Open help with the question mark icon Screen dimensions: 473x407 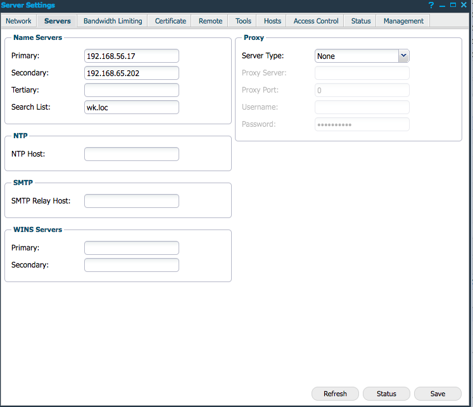pyautogui.click(x=431, y=5)
